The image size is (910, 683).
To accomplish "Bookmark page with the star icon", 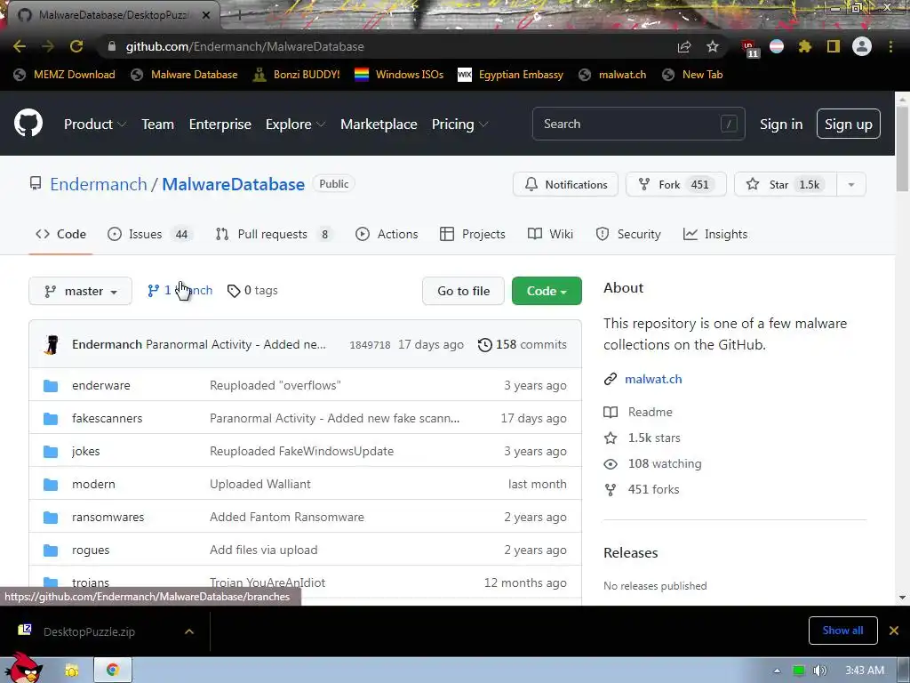I will click(x=713, y=46).
